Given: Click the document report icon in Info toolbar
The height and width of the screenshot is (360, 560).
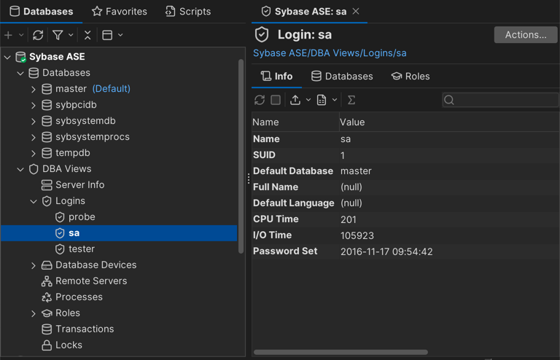Looking at the screenshot, I should click(x=322, y=100).
